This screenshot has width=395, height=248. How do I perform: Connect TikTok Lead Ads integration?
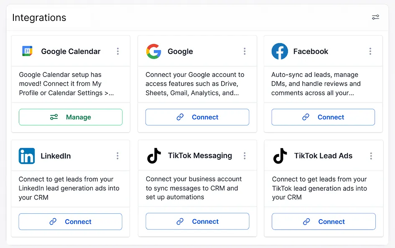pos(324,222)
